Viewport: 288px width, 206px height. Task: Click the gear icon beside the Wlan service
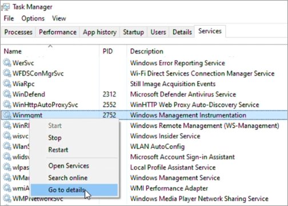(x=7, y=147)
